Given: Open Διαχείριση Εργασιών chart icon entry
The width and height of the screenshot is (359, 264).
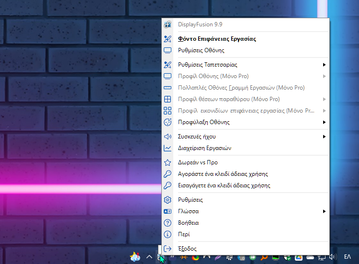Looking at the screenshot, I should pos(168,148).
